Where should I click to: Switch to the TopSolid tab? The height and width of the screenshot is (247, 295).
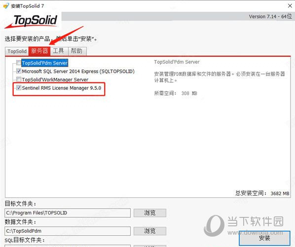tap(17, 51)
